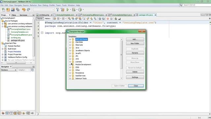Click the red Start Macro Recording icon
Image resolution: width=211 pixels, height=119 pixels.
[108, 19]
